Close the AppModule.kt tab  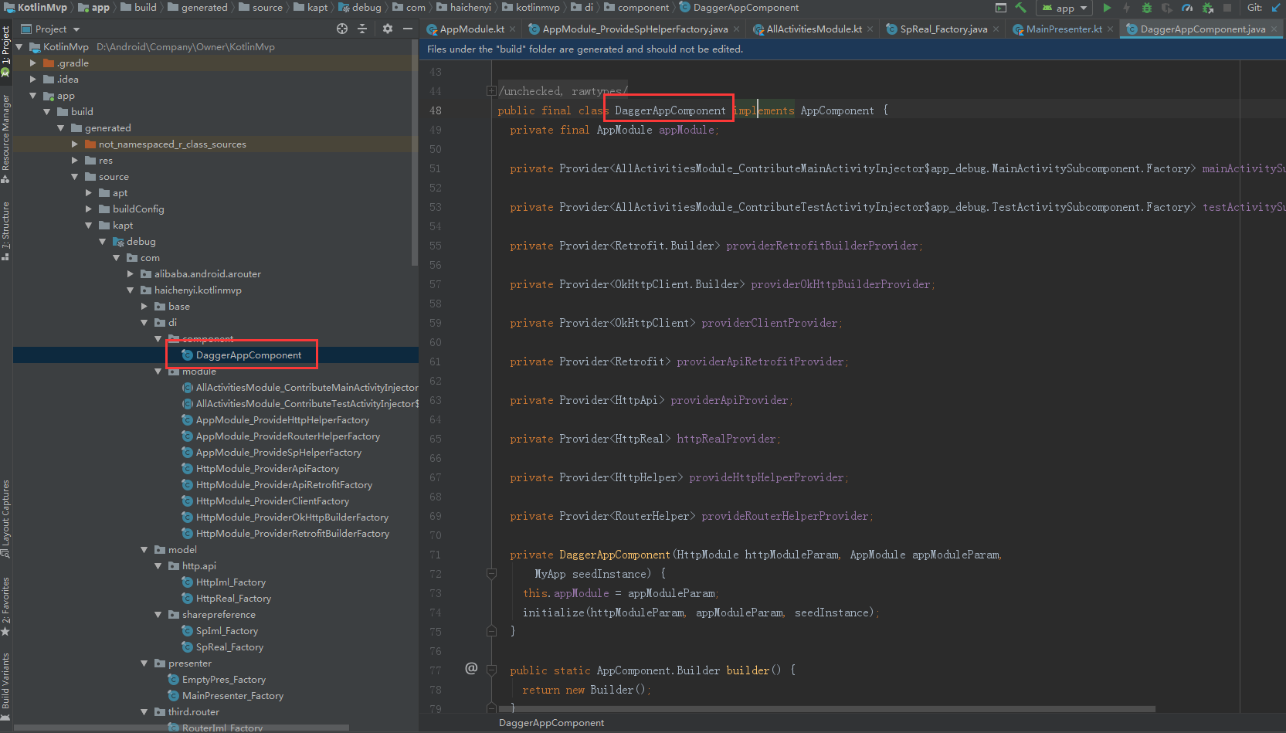click(x=513, y=29)
